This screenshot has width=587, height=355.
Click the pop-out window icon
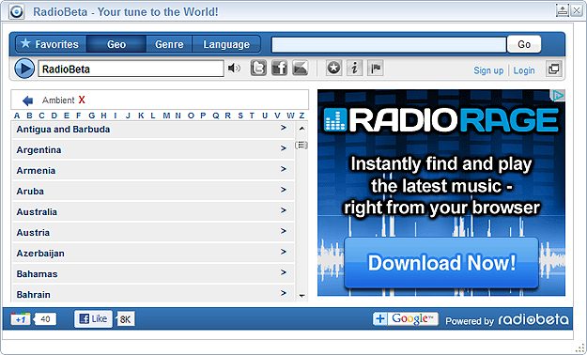tap(554, 69)
